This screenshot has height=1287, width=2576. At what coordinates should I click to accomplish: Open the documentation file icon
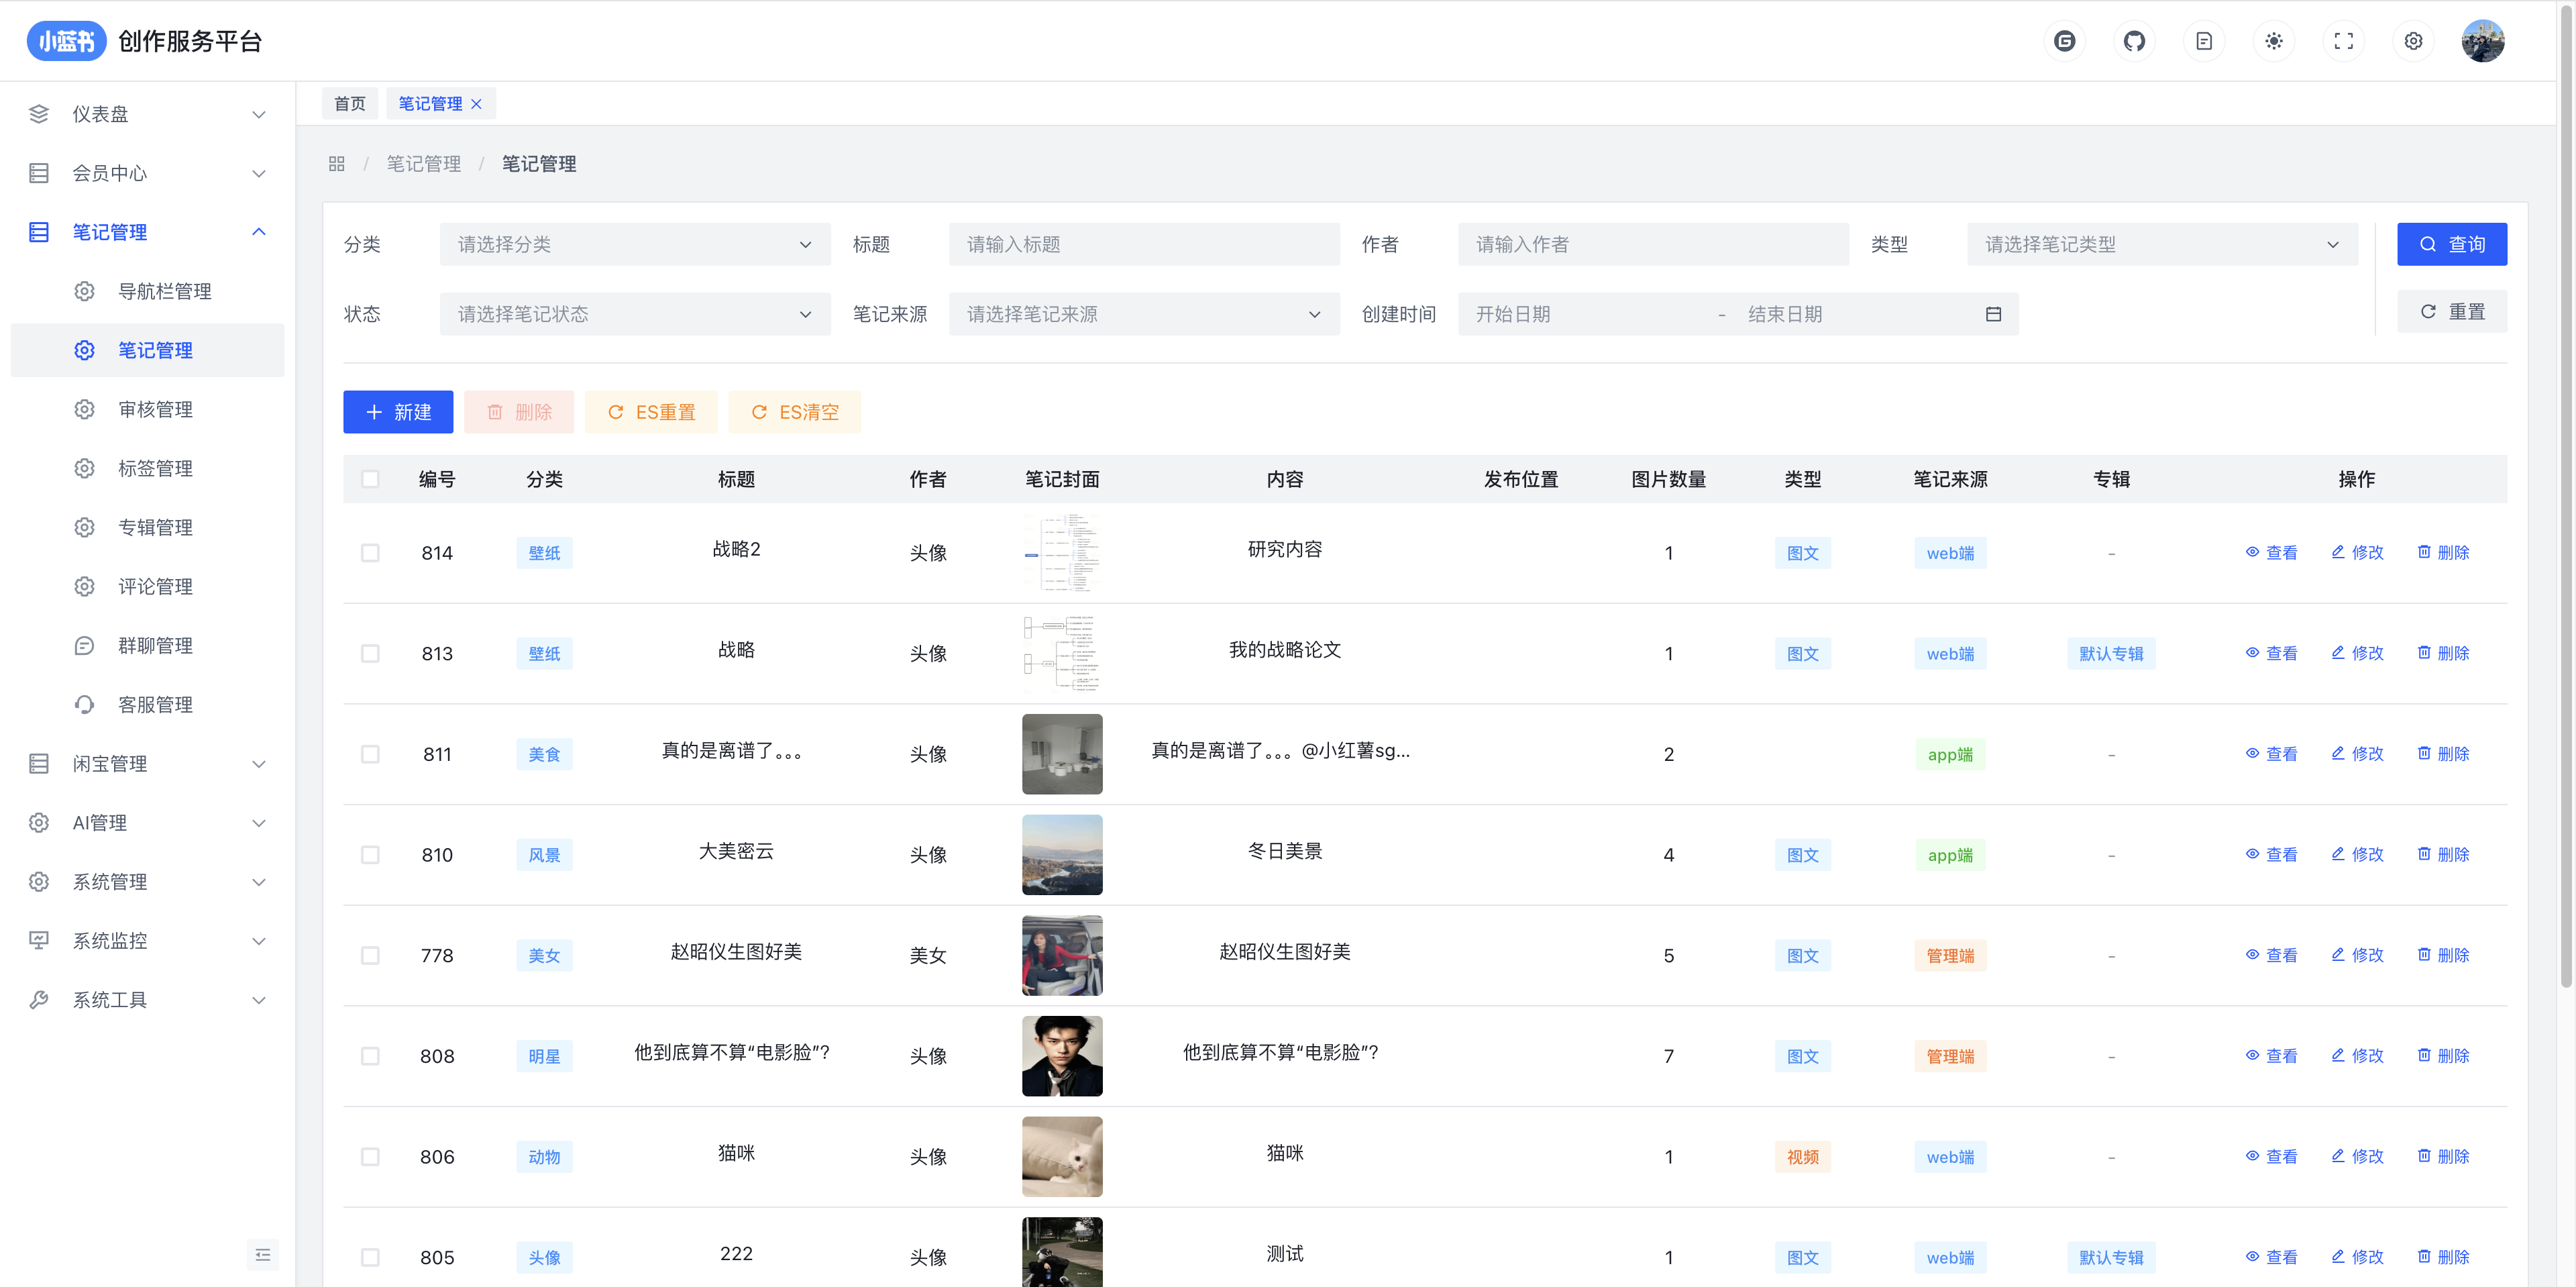click(x=2203, y=41)
